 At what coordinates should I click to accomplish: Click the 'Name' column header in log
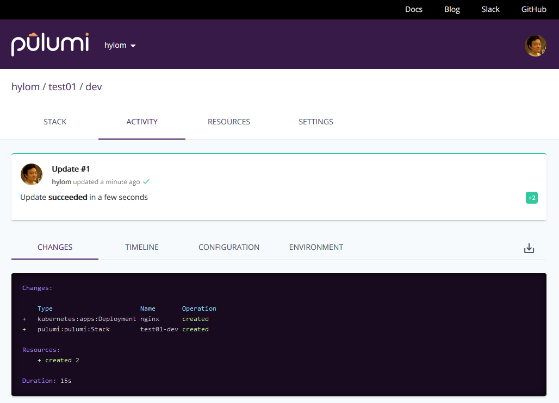point(147,308)
